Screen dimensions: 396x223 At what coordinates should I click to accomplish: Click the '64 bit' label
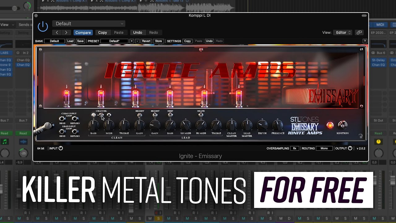point(41,149)
